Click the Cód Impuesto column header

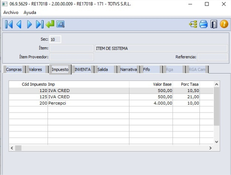pyautogui.click(x=28, y=84)
